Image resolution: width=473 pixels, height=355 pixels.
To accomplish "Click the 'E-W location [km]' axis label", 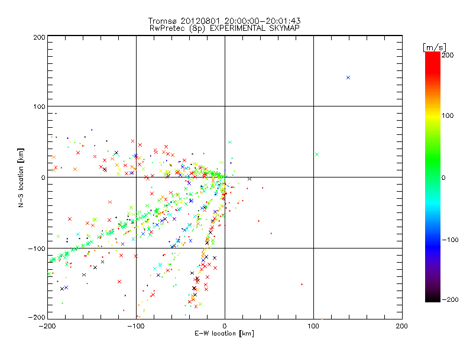I will pyautogui.click(x=224, y=333).
